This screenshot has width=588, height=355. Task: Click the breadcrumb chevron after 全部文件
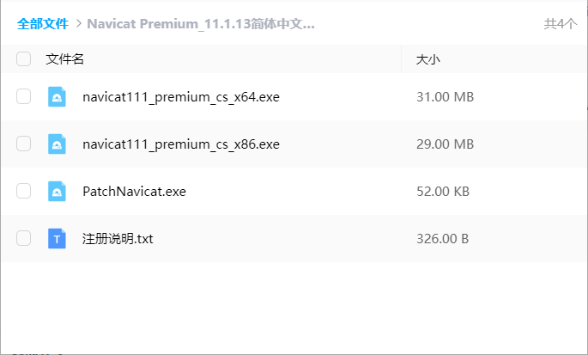tap(78, 24)
